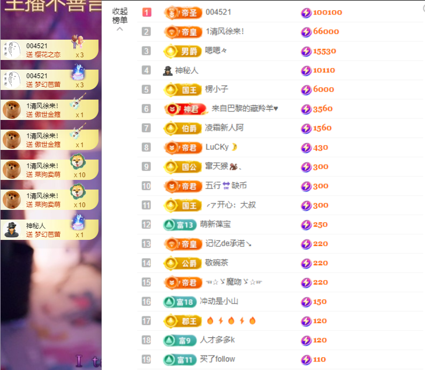Click the 神秘人 avatar icon in rank 4
This screenshot has width=425, height=370.
click(168, 71)
